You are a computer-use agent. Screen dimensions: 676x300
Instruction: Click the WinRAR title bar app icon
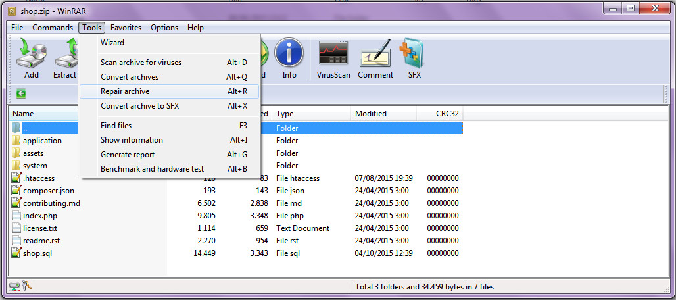click(12, 11)
